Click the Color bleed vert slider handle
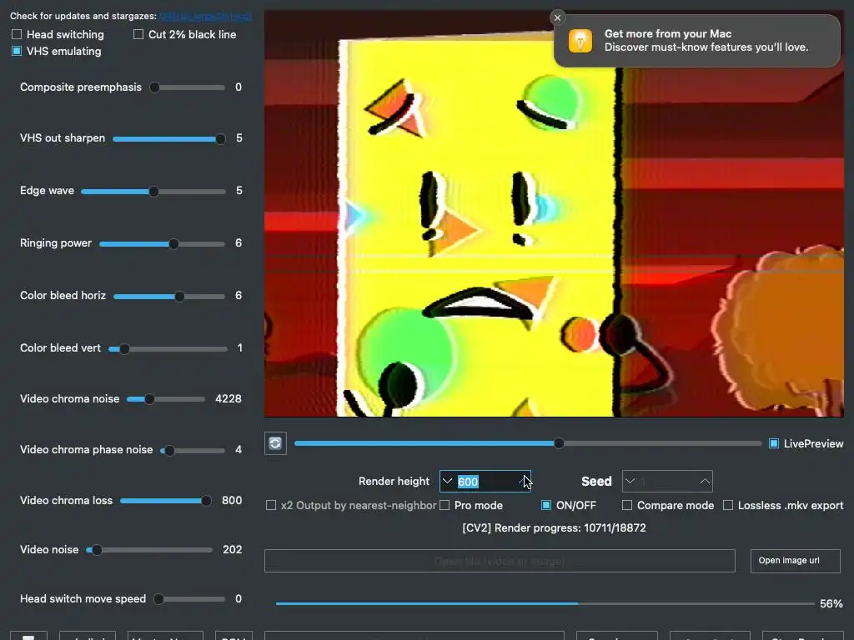Screen dimensions: 854x640 pos(124,349)
